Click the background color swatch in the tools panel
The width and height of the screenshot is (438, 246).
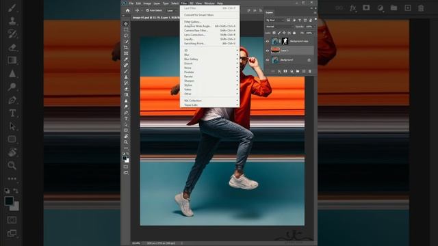128,161
